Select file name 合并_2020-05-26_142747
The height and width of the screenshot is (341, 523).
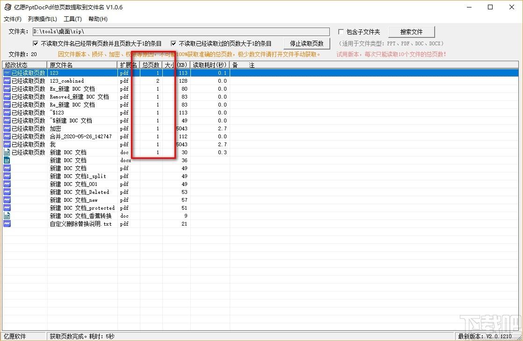coord(81,136)
